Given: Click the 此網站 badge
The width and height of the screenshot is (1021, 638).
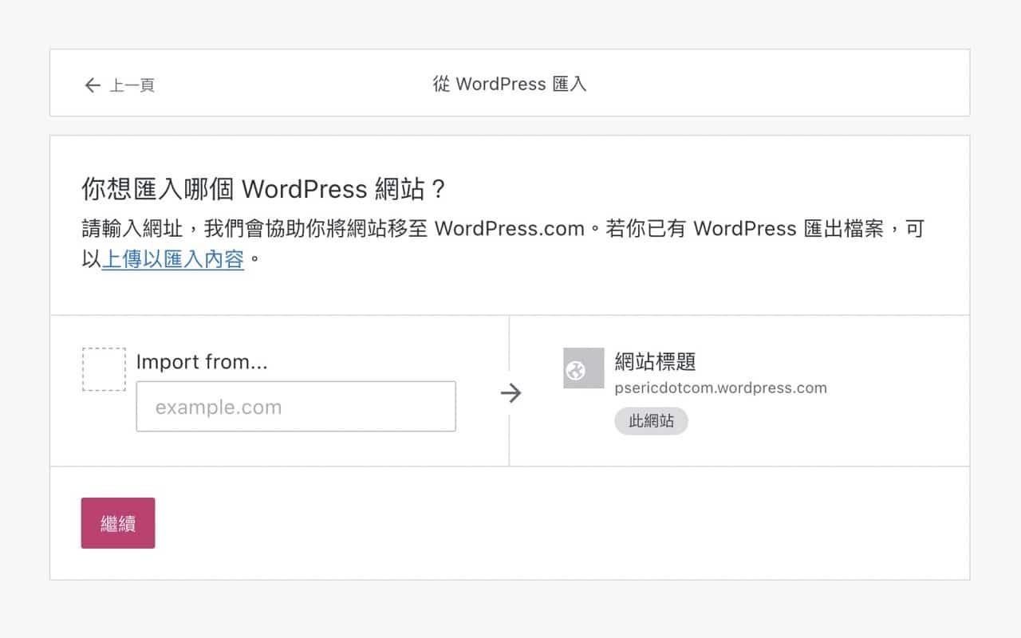Looking at the screenshot, I should coord(651,421).
